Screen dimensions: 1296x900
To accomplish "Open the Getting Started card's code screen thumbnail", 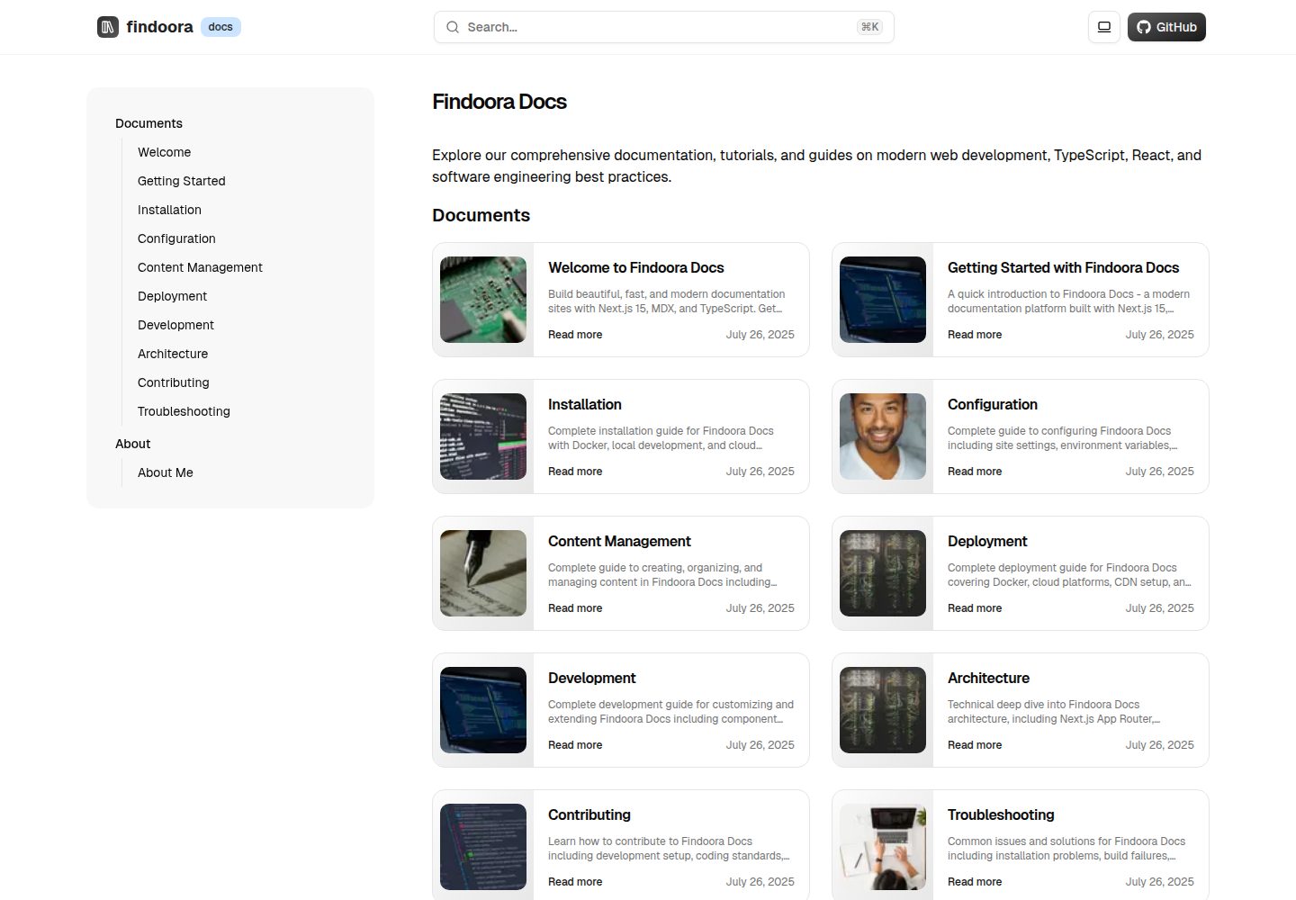I will point(883,300).
